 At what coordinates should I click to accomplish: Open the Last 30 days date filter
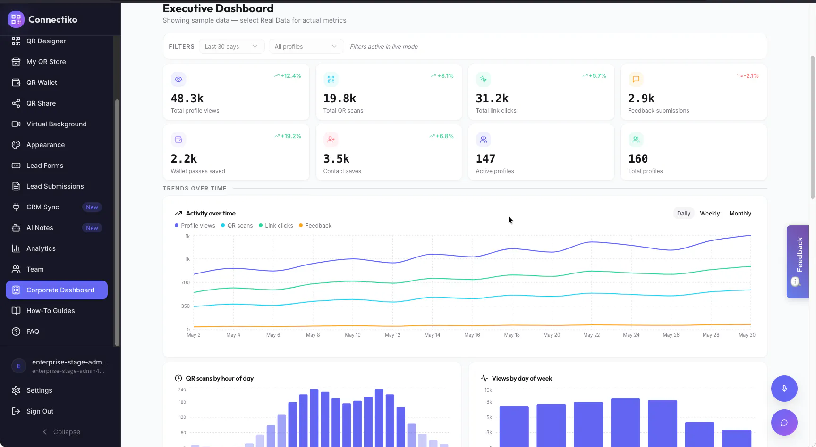pyautogui.click(x=231, y=46)
